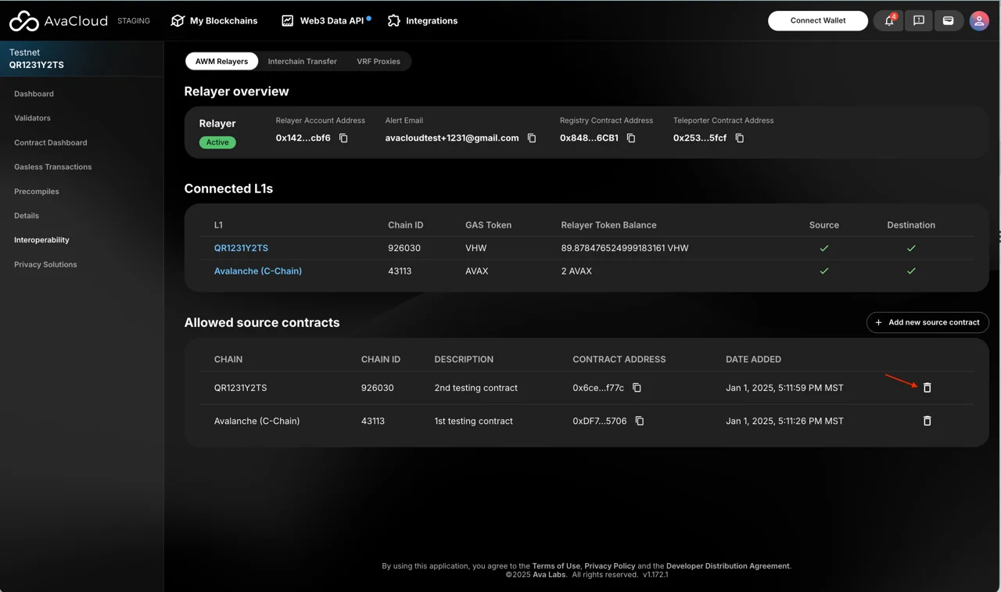Open the feedback message icon
Image resolution: width=1001 pixels, height=592 pixels.
919,21
